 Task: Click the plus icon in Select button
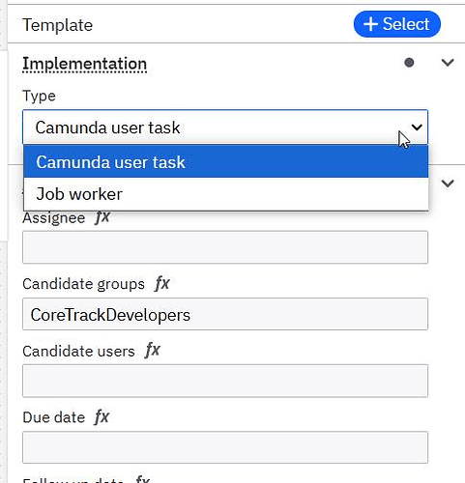370,24
